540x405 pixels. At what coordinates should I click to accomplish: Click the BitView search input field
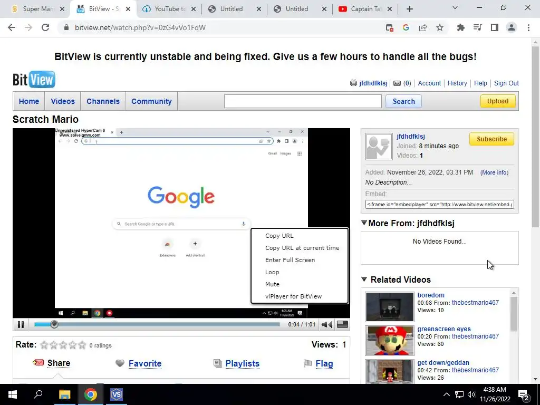click(303, 101)
